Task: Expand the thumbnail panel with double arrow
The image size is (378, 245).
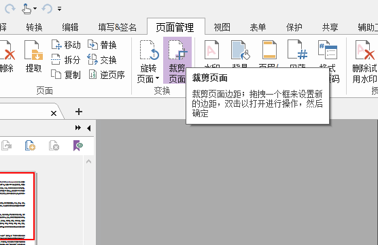Action: click(x=78, y=128)
